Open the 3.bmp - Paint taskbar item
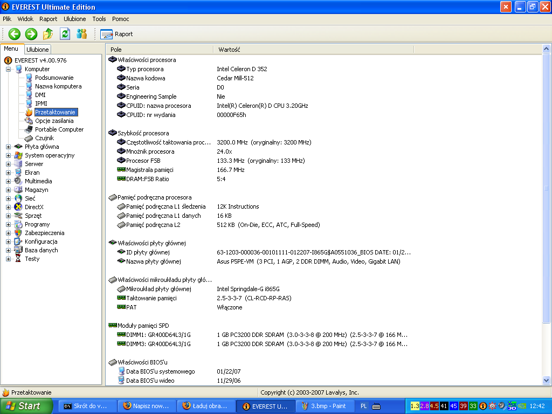552x414 pixels. tap(324, 406)
